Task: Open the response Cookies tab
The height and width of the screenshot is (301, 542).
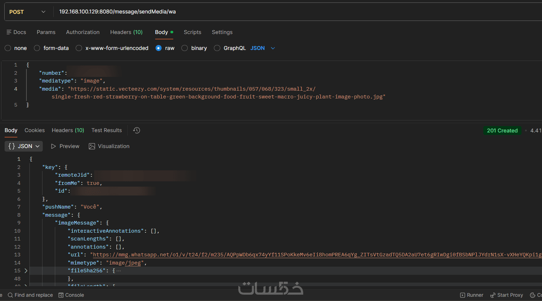Action: (x=35, y=130)
